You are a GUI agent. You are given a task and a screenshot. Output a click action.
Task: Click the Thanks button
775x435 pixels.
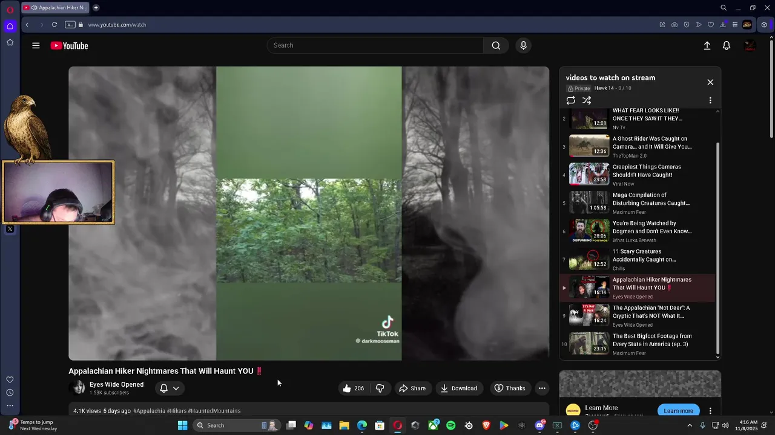(x=510, y=388)
